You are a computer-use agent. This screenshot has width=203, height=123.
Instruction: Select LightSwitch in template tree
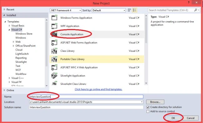[22, 54]
